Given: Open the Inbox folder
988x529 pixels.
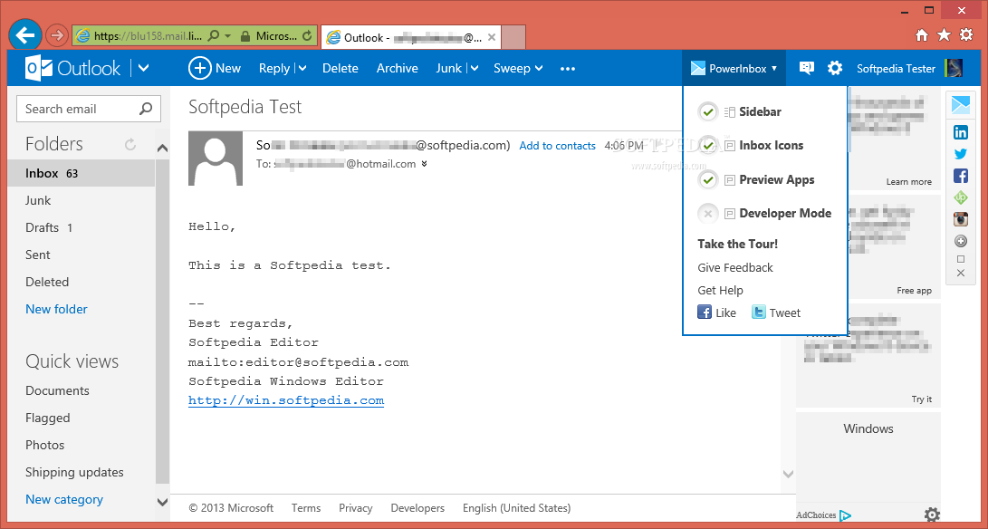Looking at the screenshot, I should click(82, 173).
